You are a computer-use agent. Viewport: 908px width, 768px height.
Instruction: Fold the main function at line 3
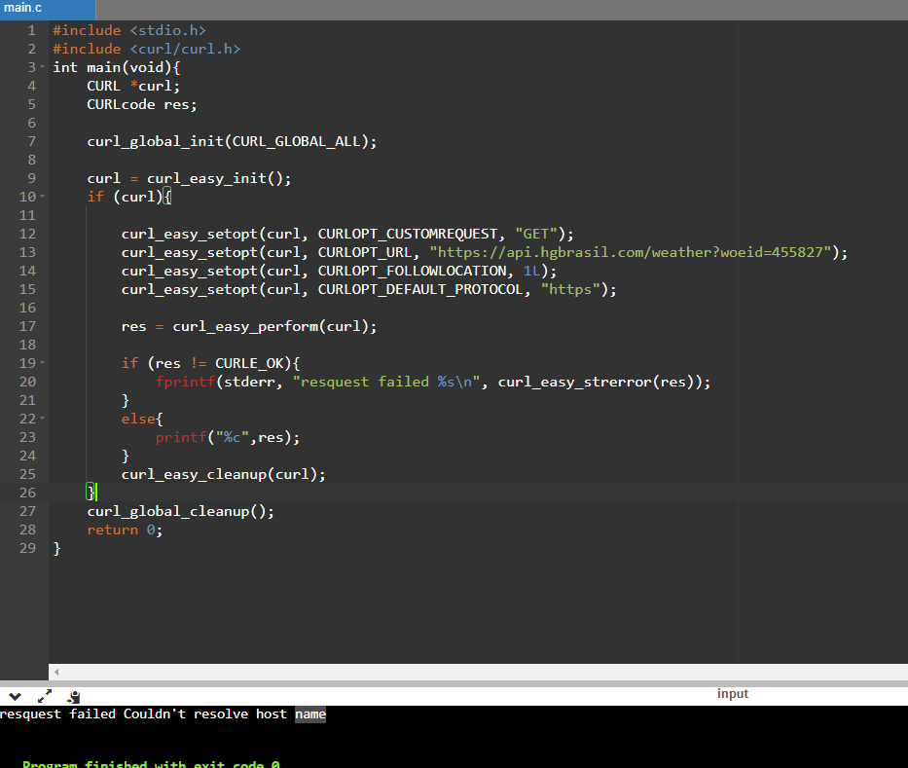42,67
